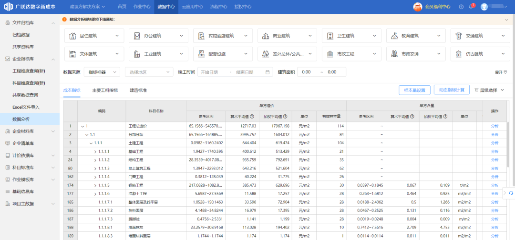Click the 样本量设置 button

click(x=414, y=90)
